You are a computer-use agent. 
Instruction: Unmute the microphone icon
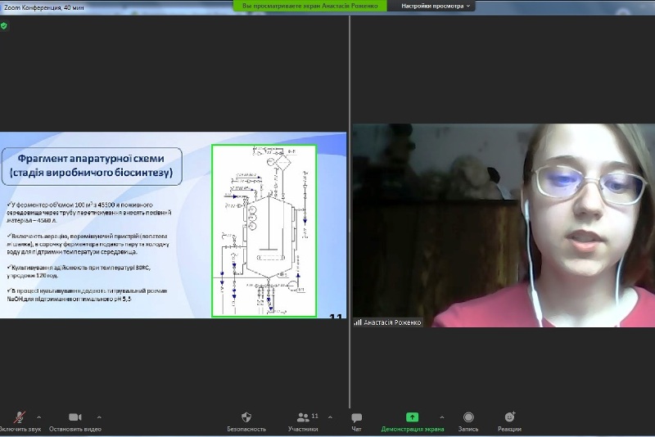click(19, 417)
